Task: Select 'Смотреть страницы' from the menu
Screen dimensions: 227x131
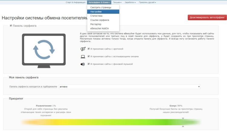Action: point(101,7)
